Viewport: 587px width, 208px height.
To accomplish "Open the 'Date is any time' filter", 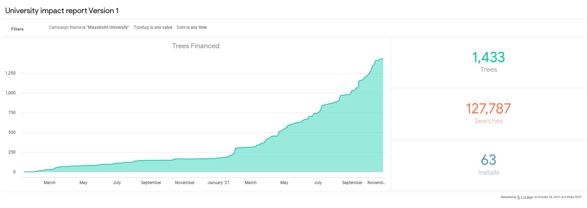I will pyautogui.click(x=192, y=27).
